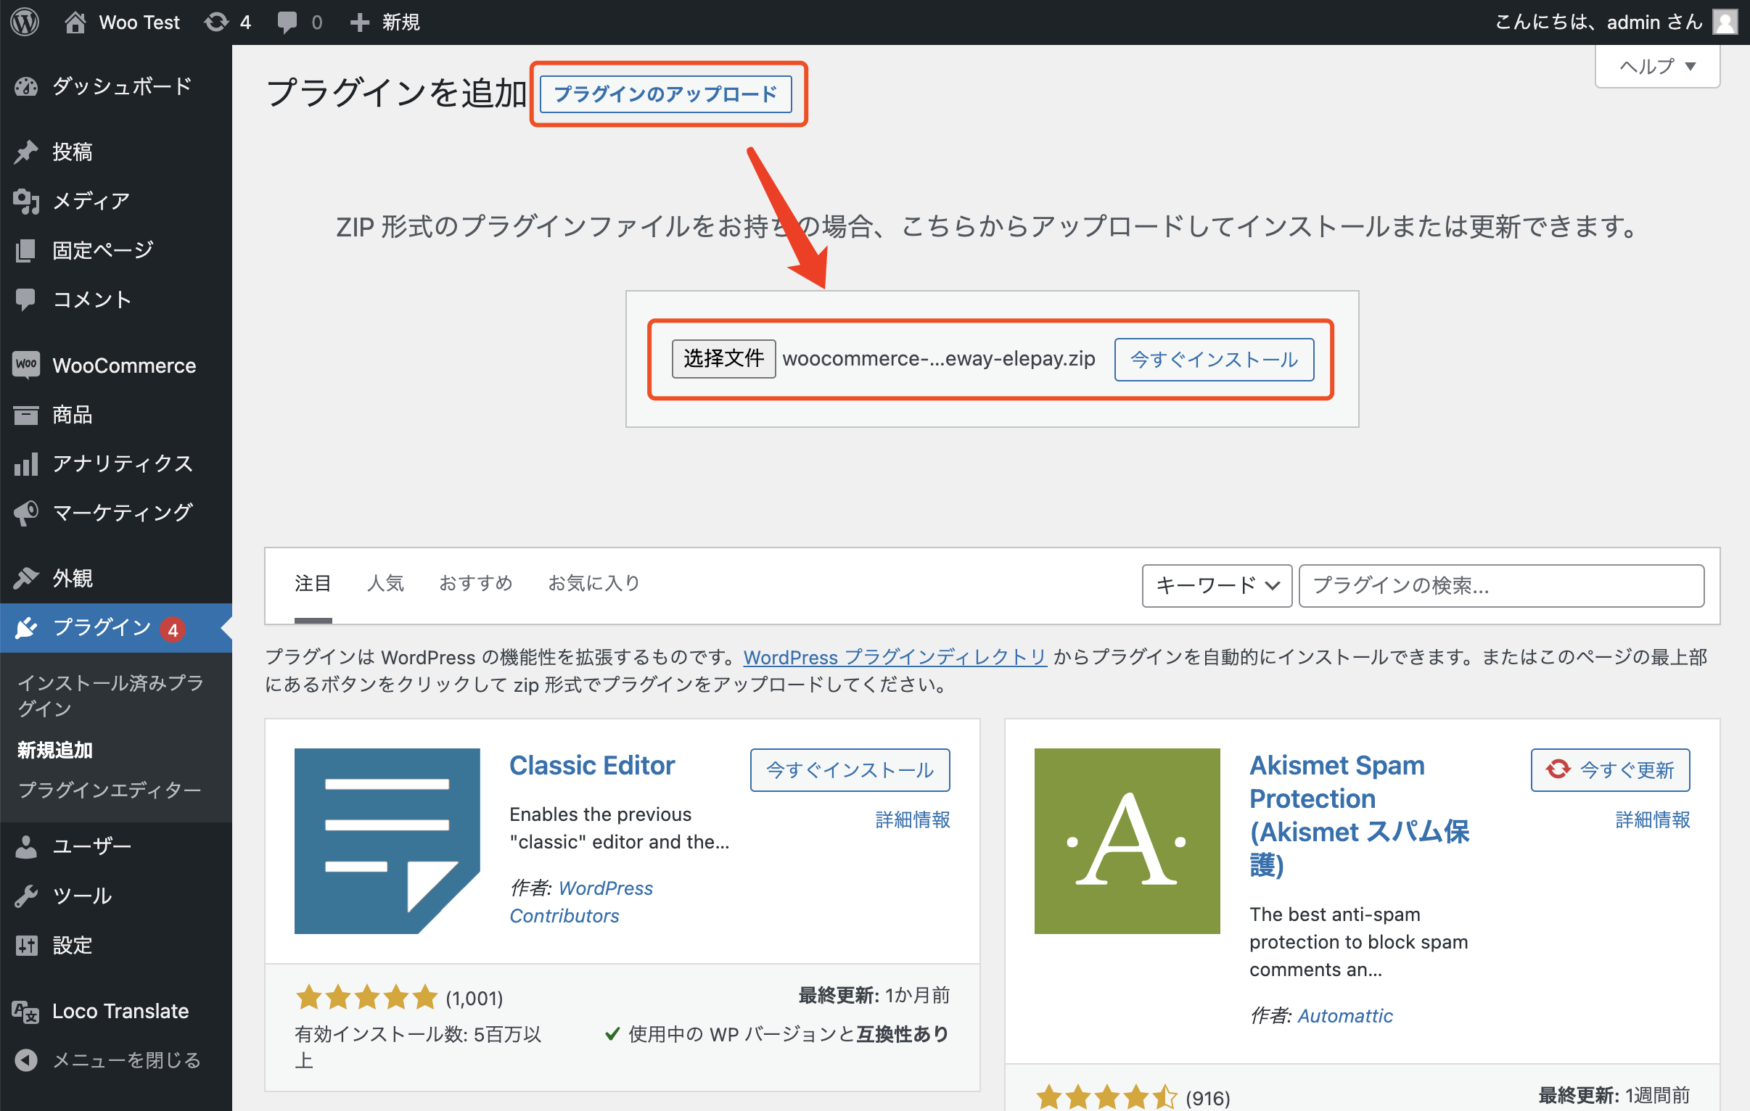1750x1111 pixels.
Task: Collapse the menu with the メニューを閉じる icon
Action: pos(26,1060)
